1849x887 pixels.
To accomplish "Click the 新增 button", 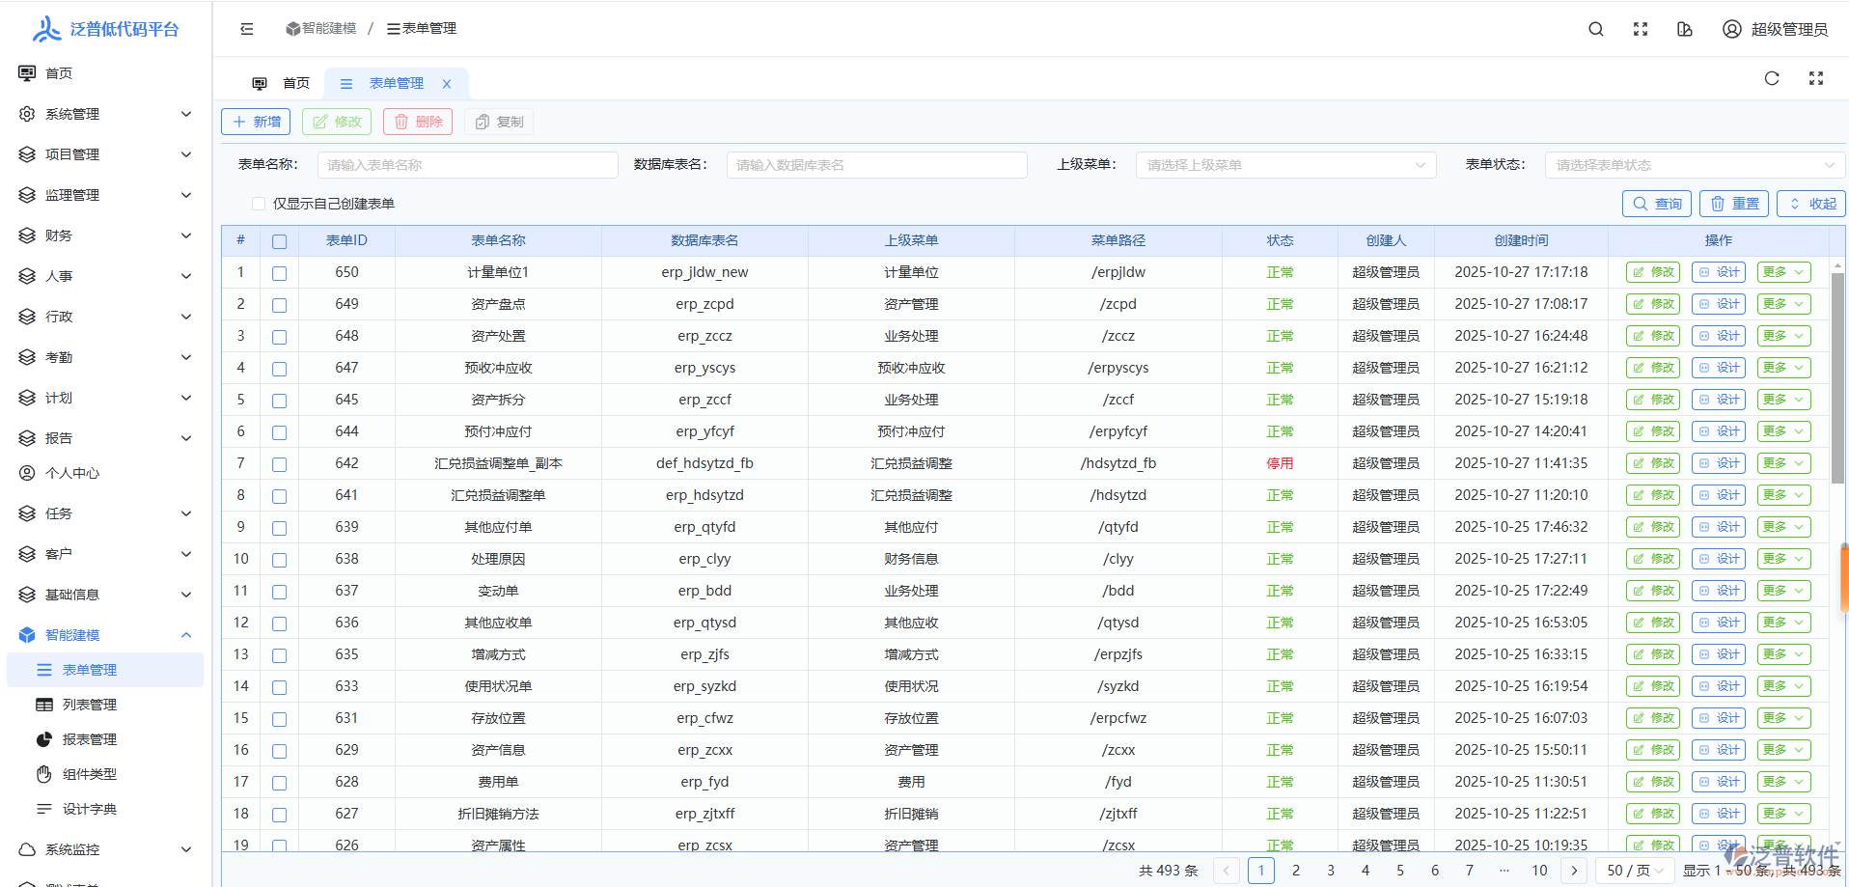I will 256,122.
